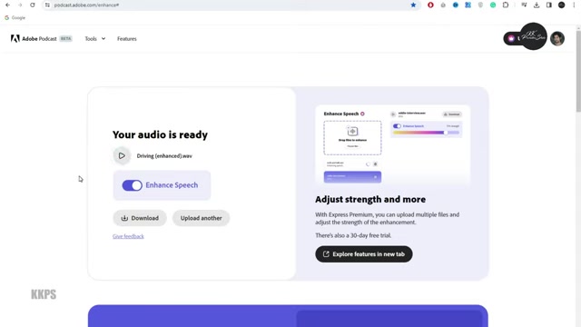Toggle the Enhance Speech switch off

[132, 185]
